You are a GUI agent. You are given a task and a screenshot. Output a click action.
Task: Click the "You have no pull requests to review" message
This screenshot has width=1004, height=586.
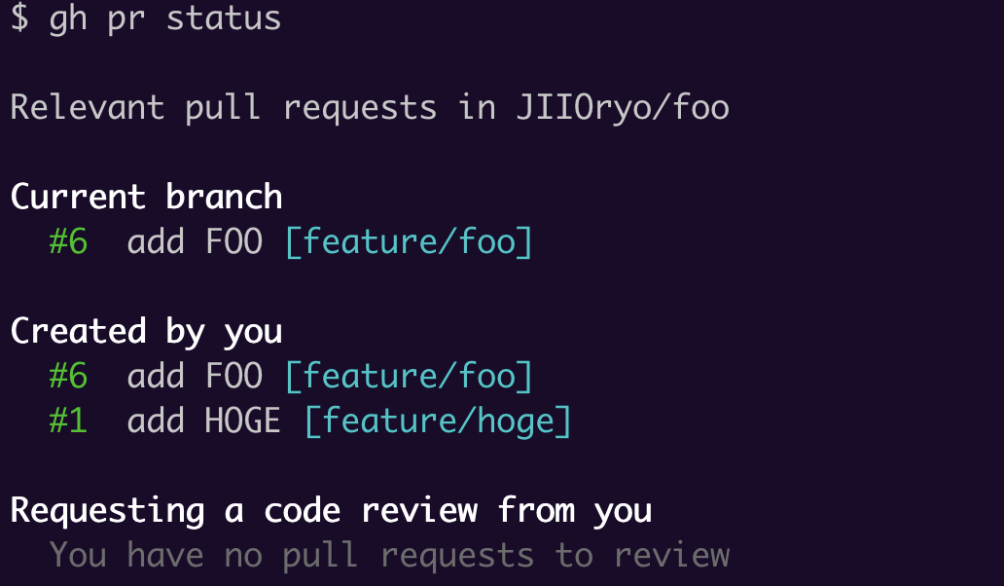coord(389,555)
